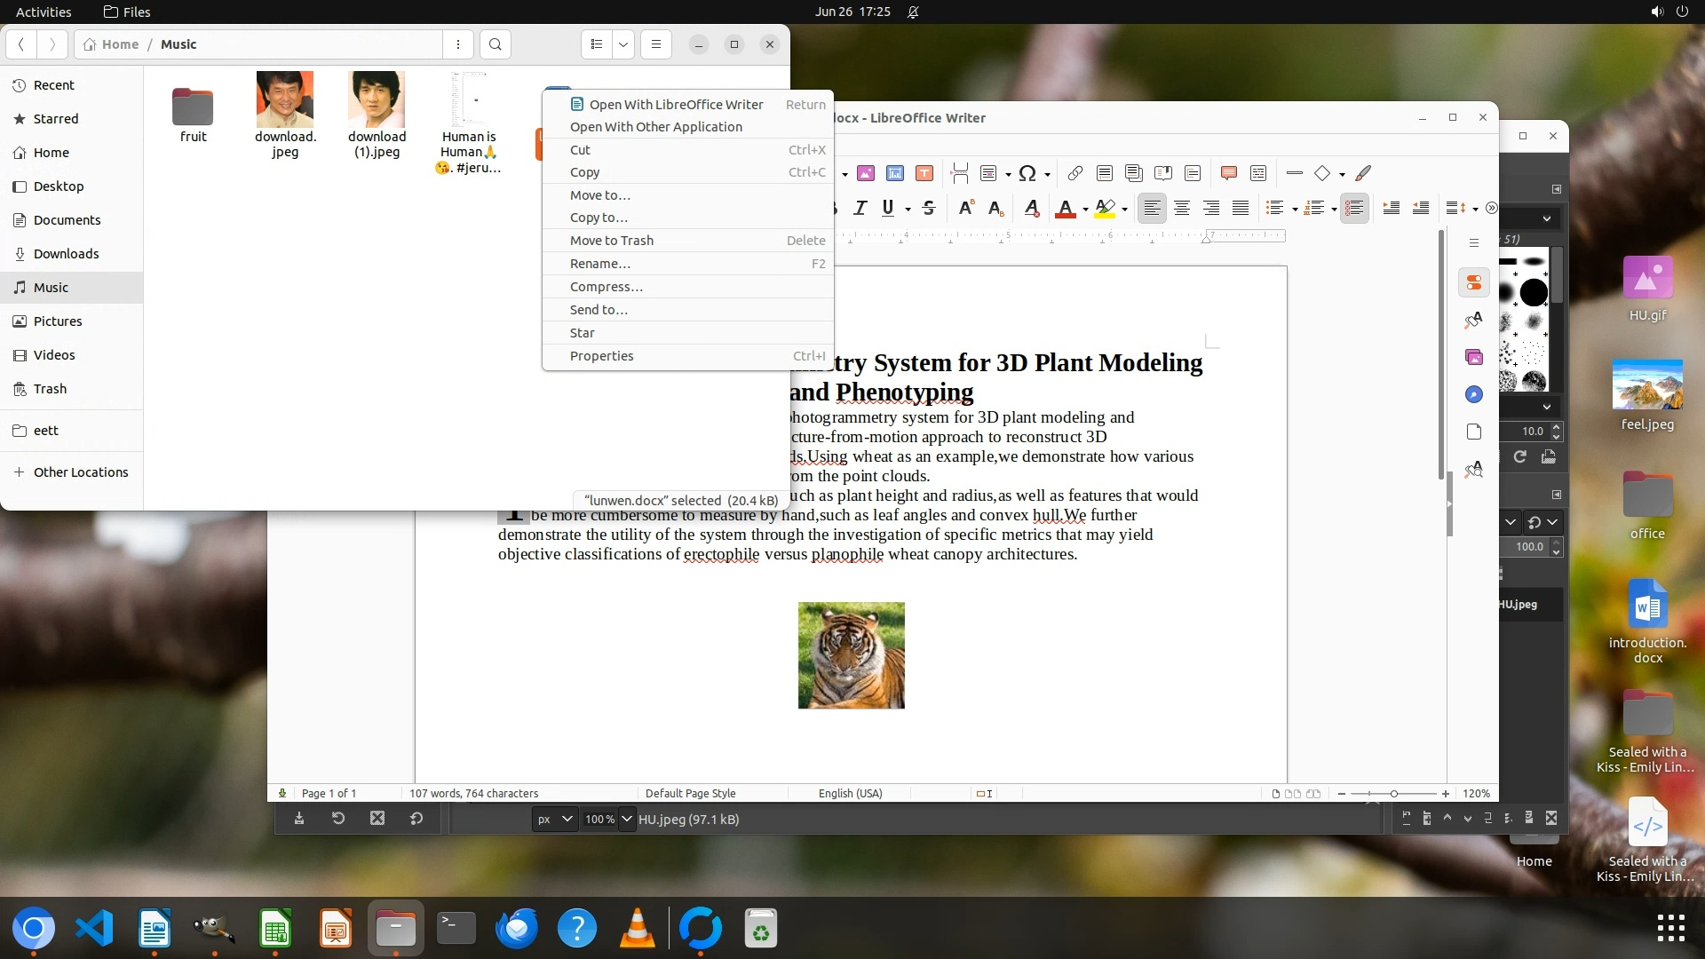Insert a hyperlink with the chain link icon
Viewport: 1705px width, 959px height.
pyautogui.click(x=1075, y=173)
